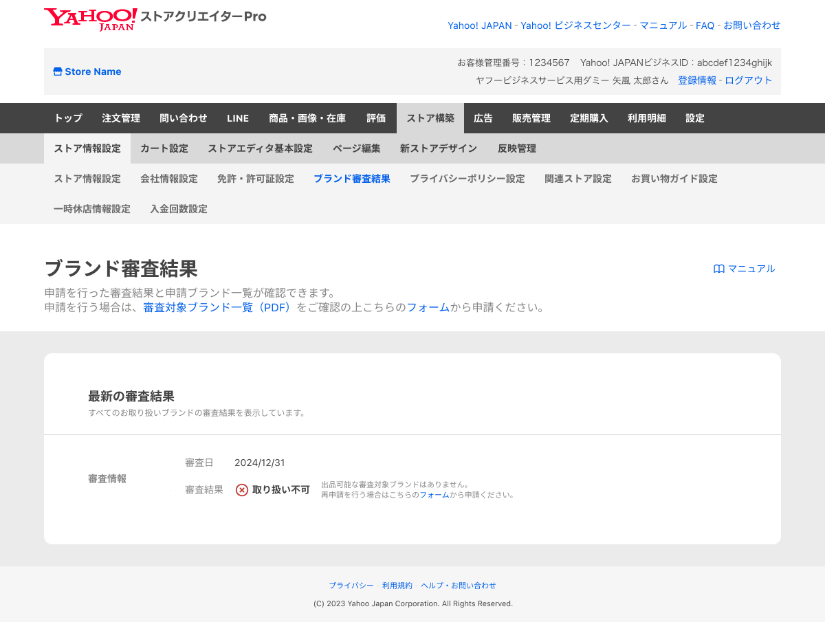Click the 最新の審査結果 heading

point(131,396)
